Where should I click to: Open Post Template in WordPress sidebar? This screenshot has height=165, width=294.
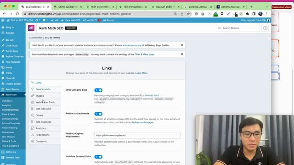[13, 62]
